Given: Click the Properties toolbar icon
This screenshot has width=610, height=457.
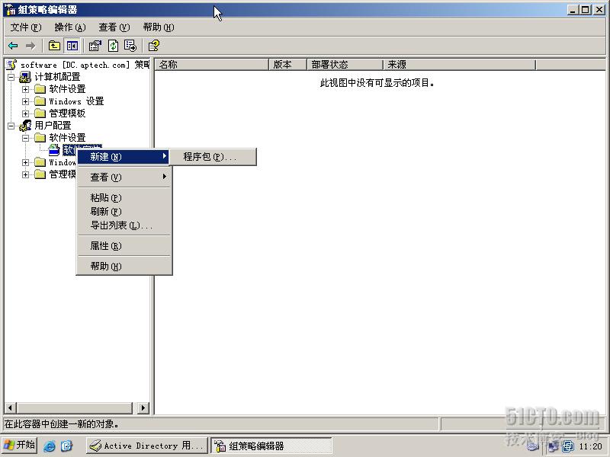Looking at the screenshot, I should (x=95, y=46).
